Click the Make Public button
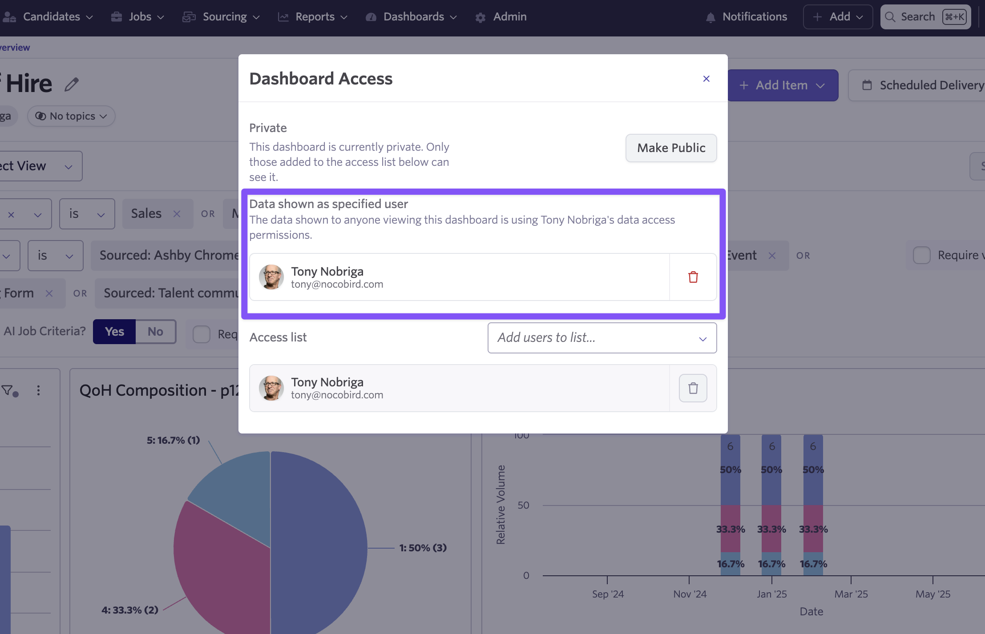The image size is (985, 634). tap(671, 148)
